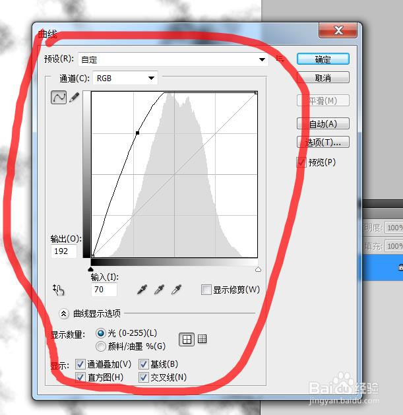Collapse 曲线显示选项 section
Screen dimensions: 403x415
pos(64,313)
